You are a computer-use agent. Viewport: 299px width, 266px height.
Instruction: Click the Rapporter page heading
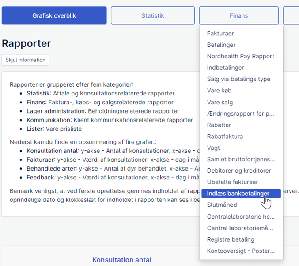[x=26, y=43]
